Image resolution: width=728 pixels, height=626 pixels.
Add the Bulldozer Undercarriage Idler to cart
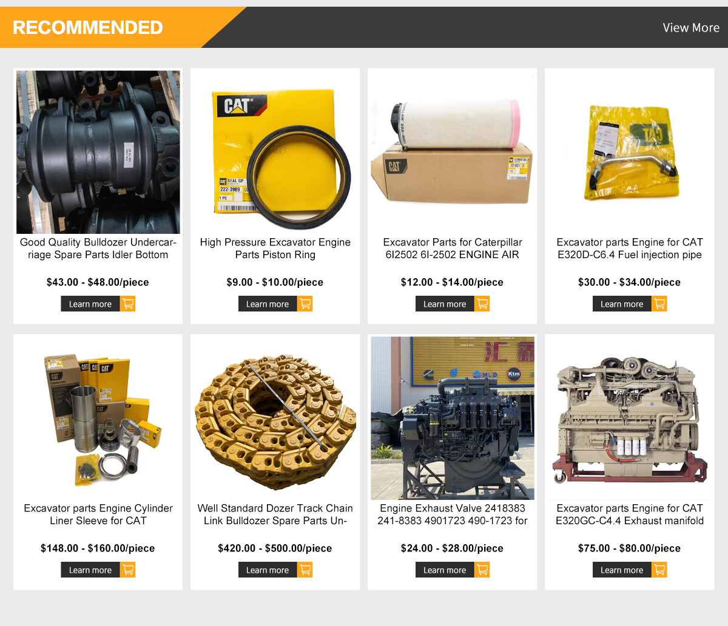tap(128, 304)
